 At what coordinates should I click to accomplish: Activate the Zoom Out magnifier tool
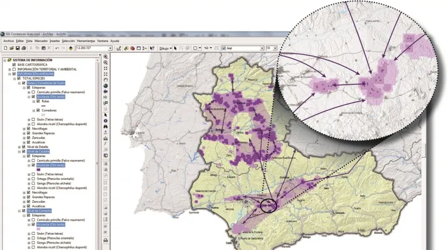click(106, 62)
